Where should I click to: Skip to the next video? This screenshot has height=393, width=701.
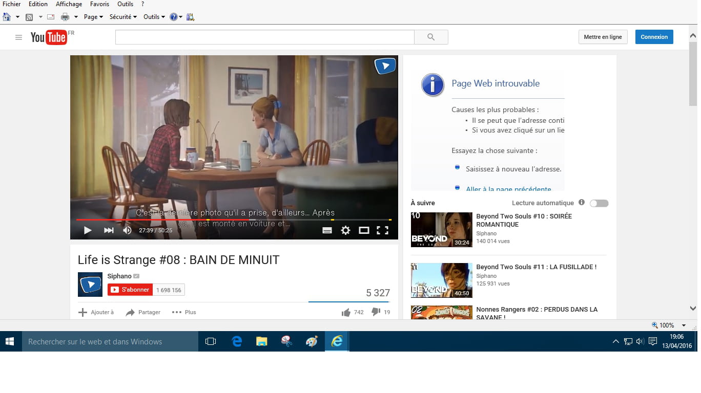click(109, 230)
